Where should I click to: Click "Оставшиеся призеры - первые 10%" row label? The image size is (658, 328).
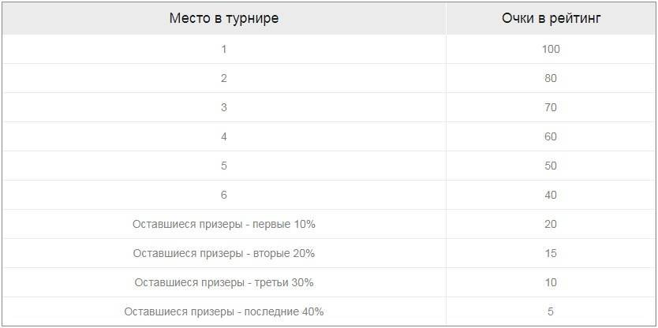pos(224,224)
